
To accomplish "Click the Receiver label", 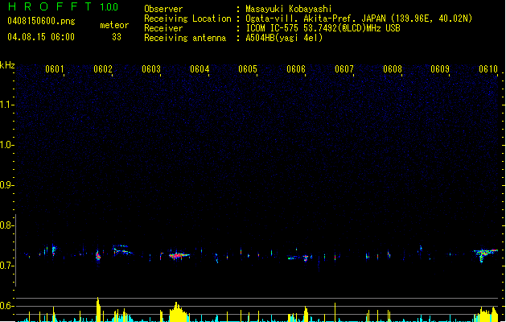I will pyautogui.click(x=163, y=28).
